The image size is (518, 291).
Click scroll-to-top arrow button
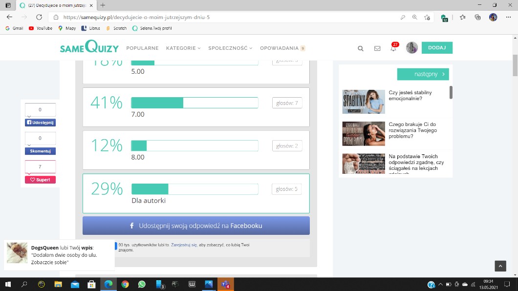coord(500,266)
